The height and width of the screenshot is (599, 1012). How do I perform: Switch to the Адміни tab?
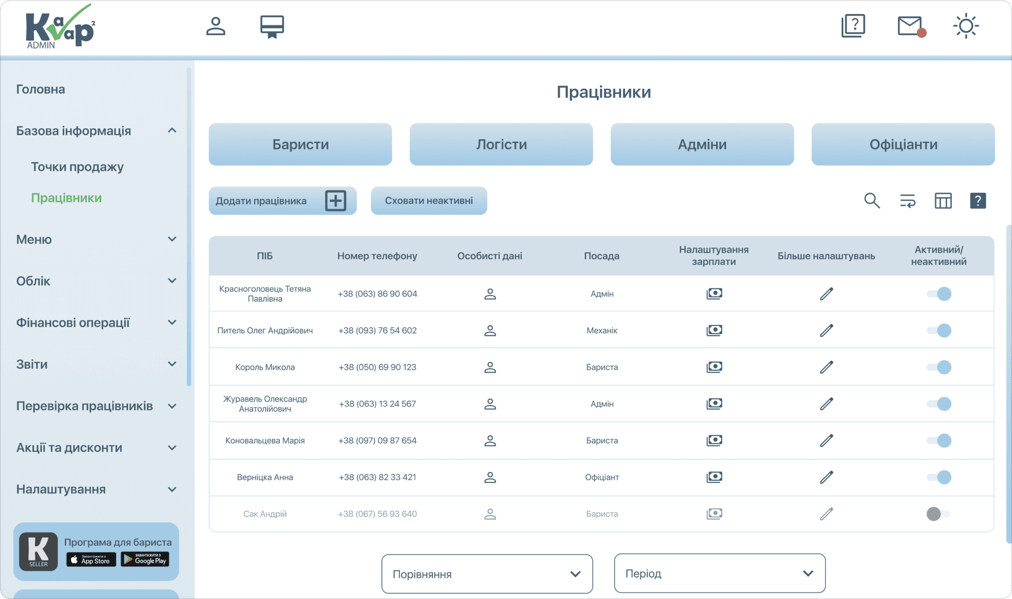point(702,144)
